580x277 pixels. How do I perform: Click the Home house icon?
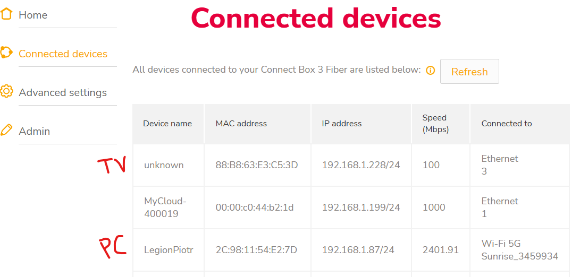coord(6,14)
